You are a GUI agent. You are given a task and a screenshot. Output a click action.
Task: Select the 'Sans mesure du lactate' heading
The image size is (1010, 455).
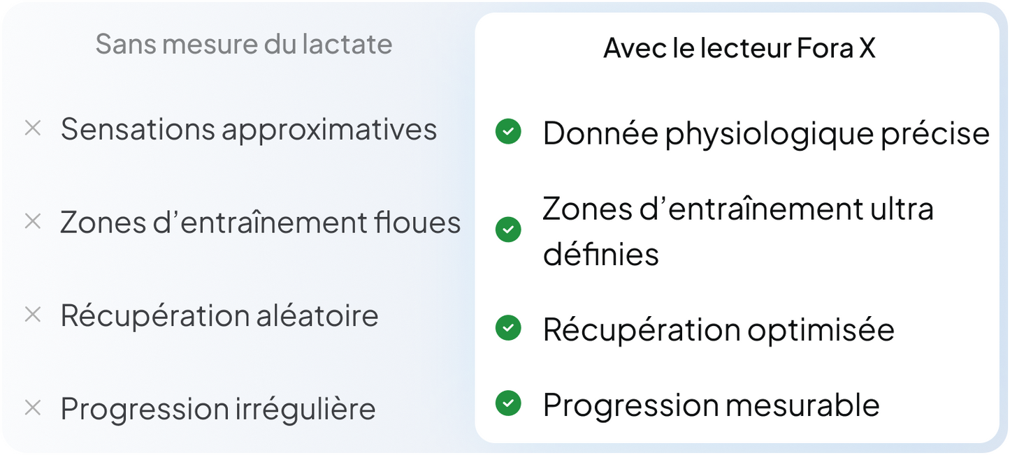click(x=243, y=44)
